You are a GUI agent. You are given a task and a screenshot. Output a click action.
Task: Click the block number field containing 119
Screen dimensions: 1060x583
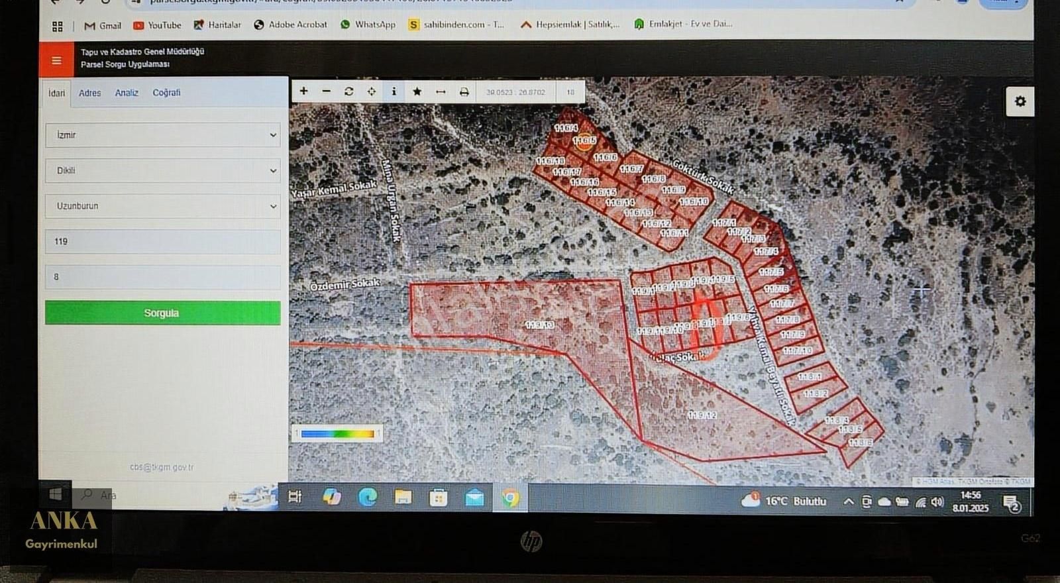[163, 242]
